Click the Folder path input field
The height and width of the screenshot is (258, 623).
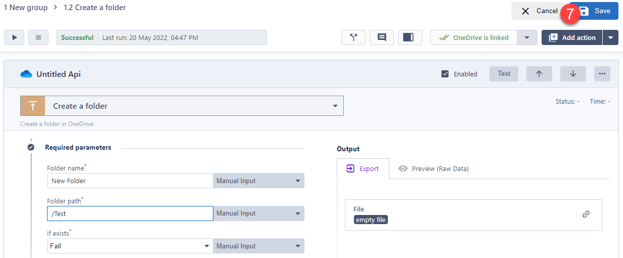coord(129,213)
